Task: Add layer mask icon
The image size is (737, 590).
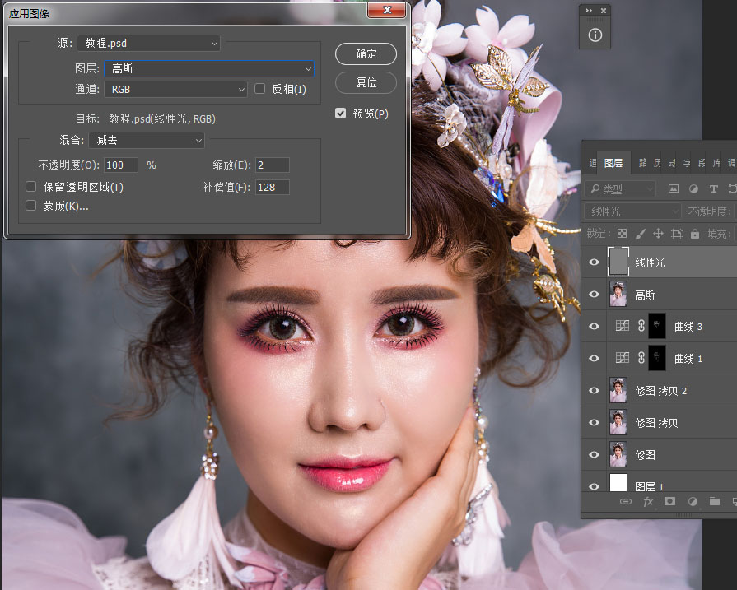Action: pos(669,501)
